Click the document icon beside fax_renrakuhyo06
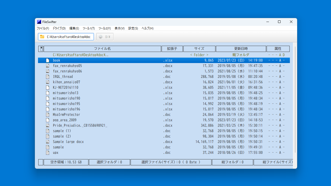 [x=47, y=71]
